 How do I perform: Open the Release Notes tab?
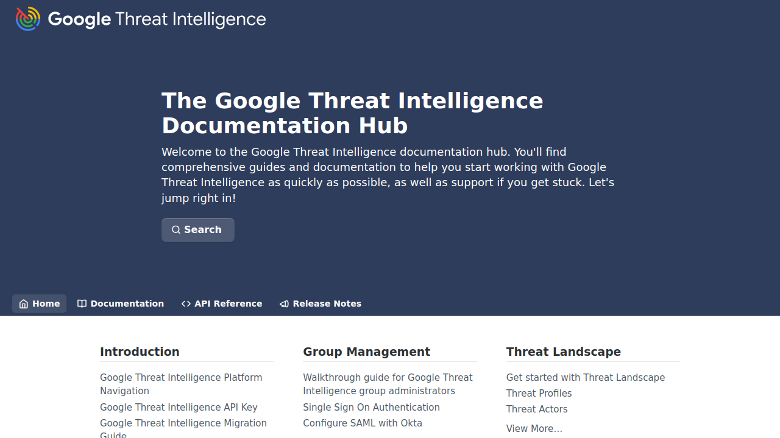[321, 304]
